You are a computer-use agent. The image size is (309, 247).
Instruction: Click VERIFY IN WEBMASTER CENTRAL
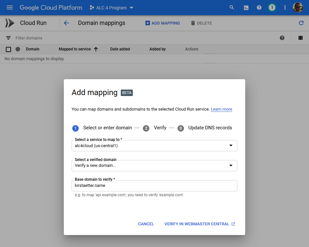click(200, 224)
